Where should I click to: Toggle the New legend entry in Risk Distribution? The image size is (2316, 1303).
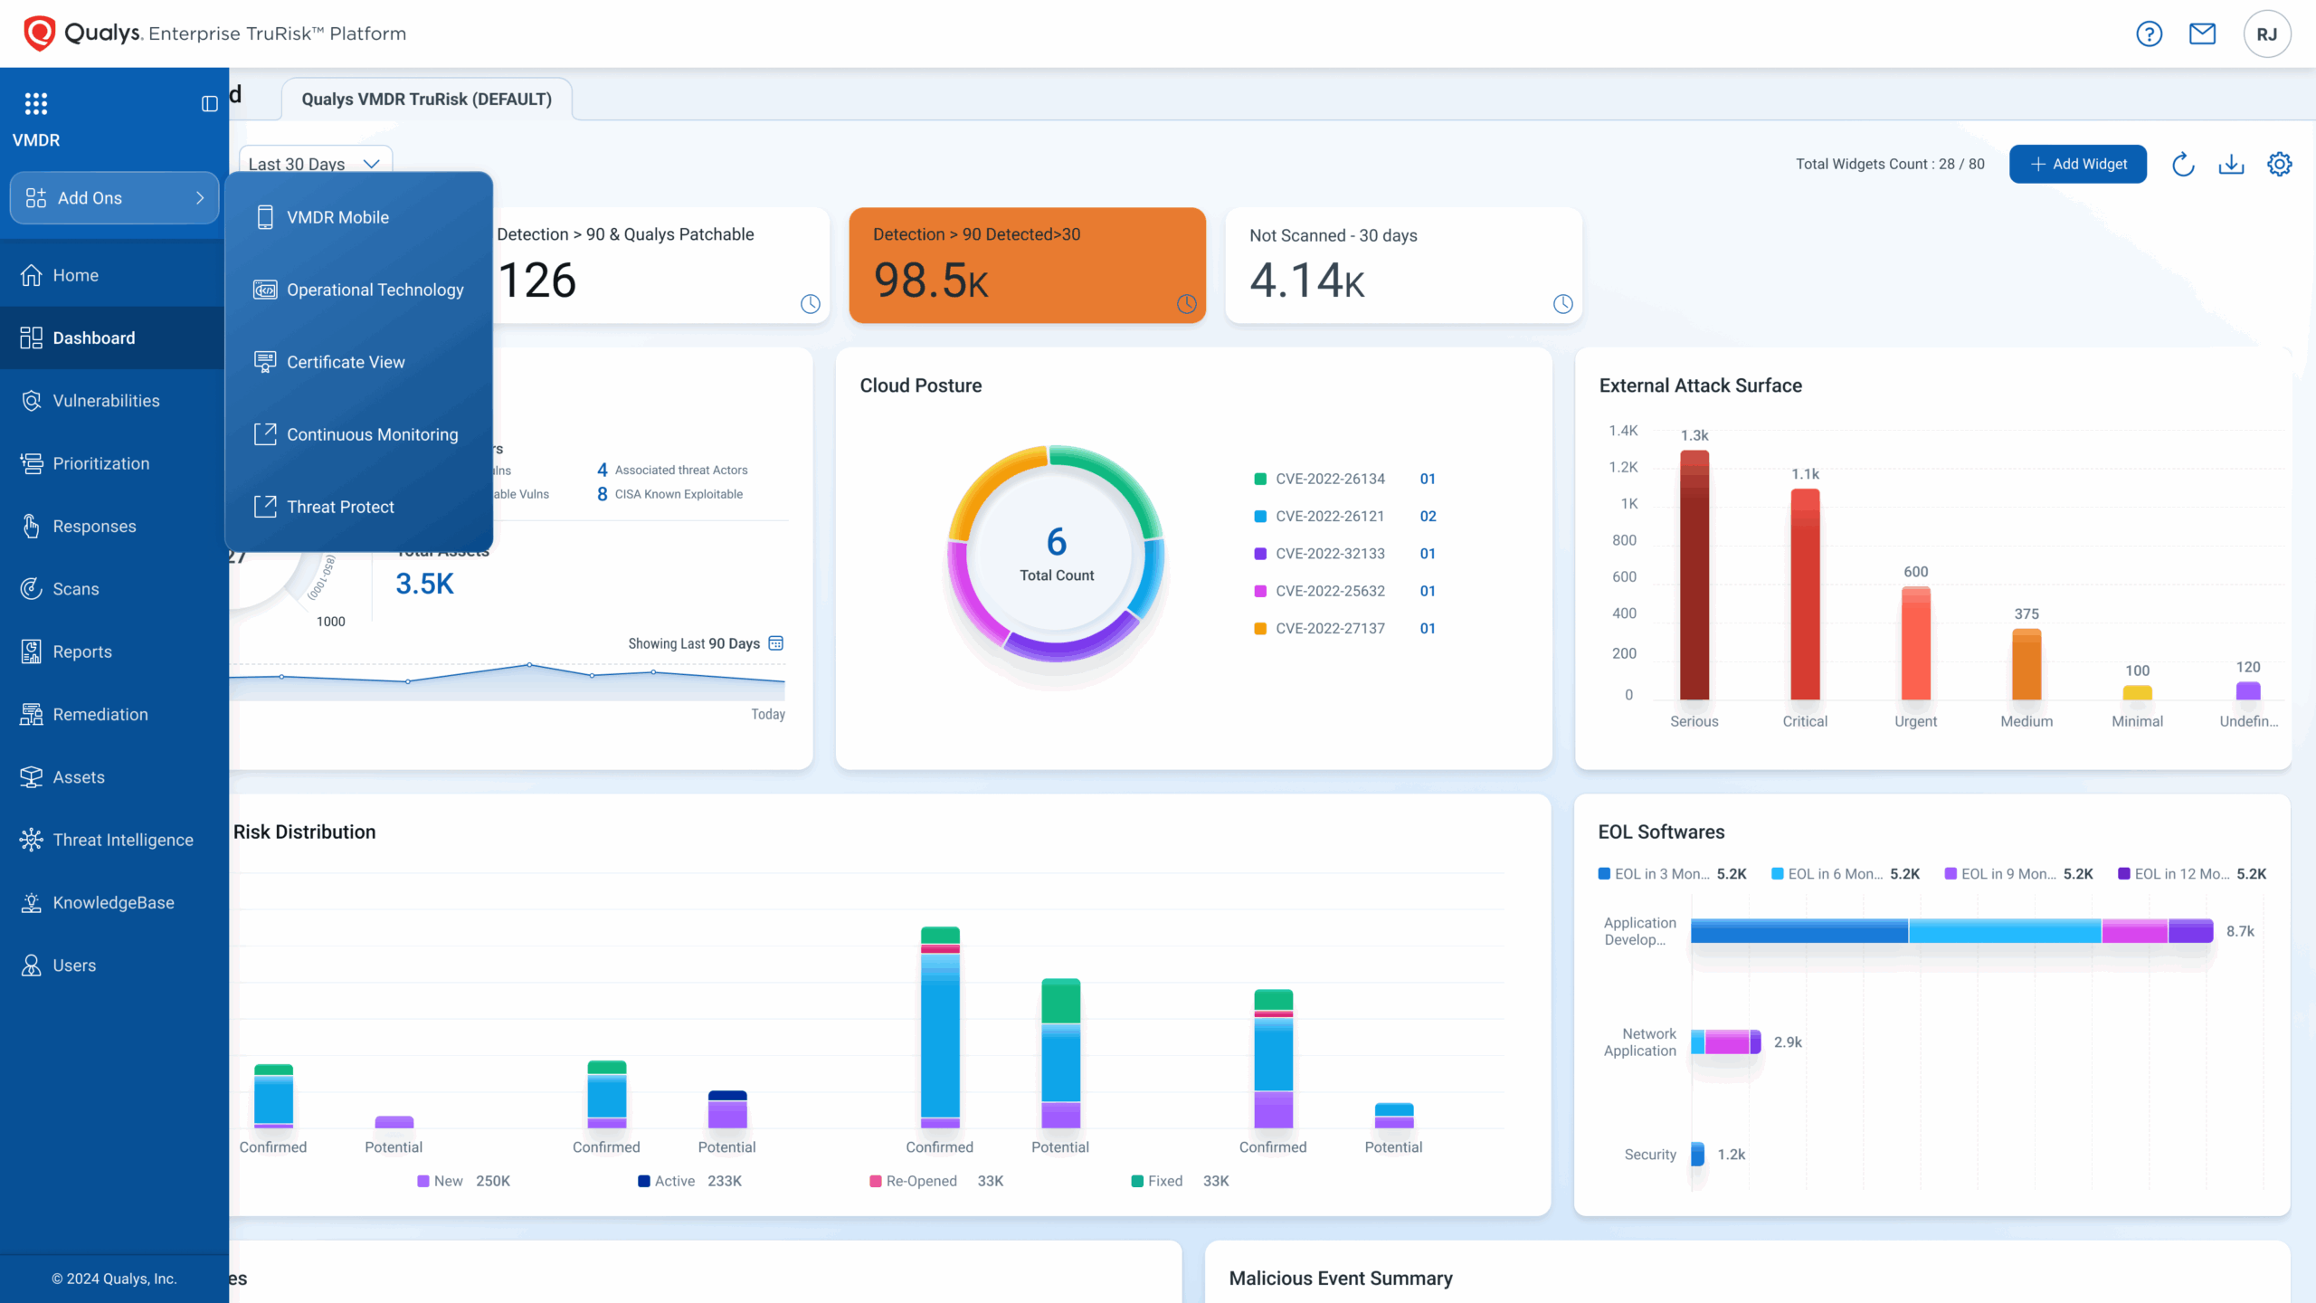click(x=463, y=1181)
